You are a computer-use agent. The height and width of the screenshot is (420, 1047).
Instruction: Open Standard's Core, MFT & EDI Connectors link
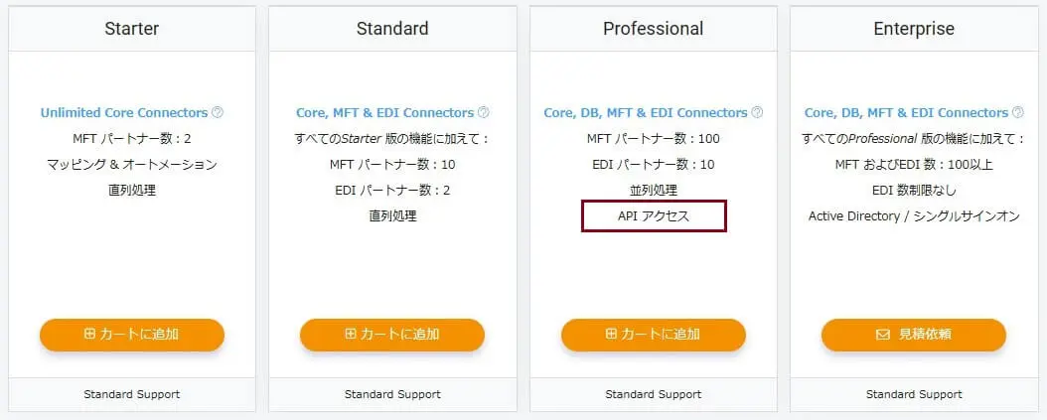coord(384,113)
